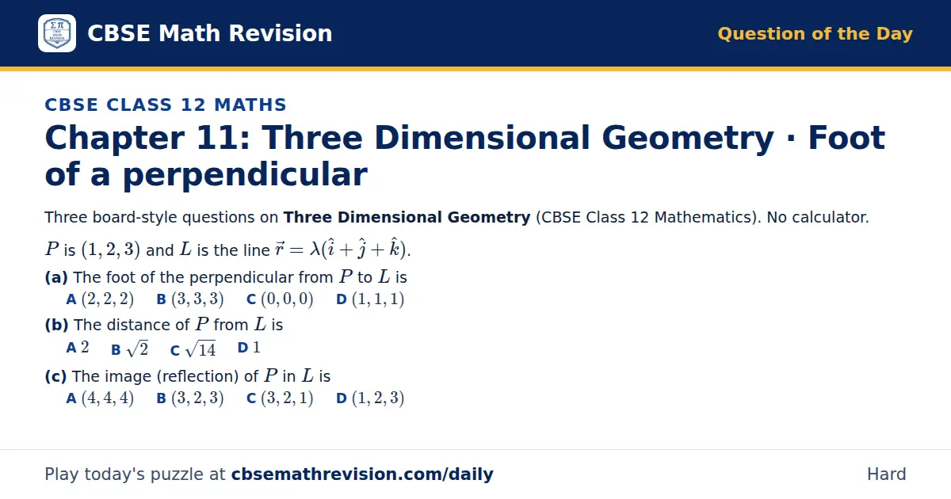Viewport: 951px width, 499px height.
Task: Pick option D 1 for part (b)
Action: tap(249, 348)
